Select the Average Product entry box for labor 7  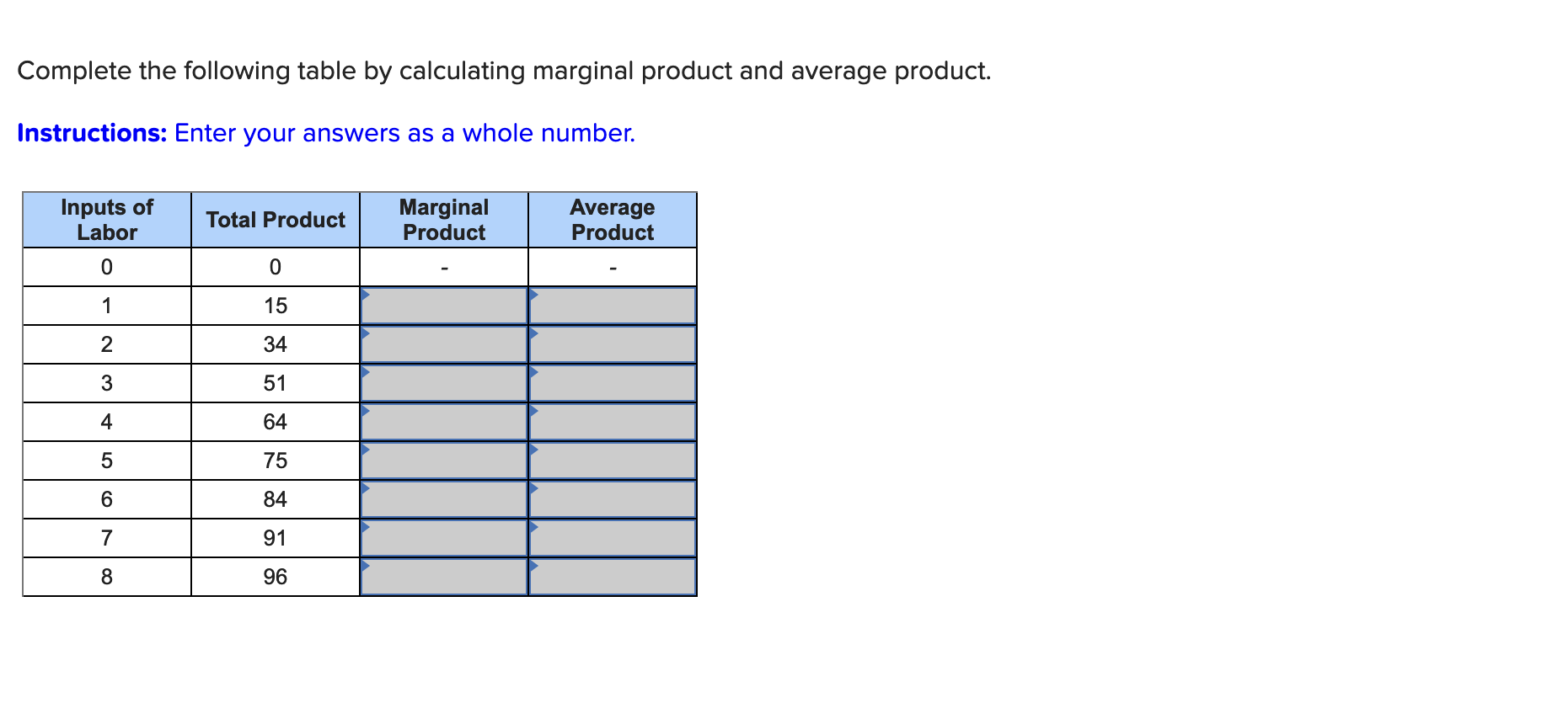pos(612,537)
